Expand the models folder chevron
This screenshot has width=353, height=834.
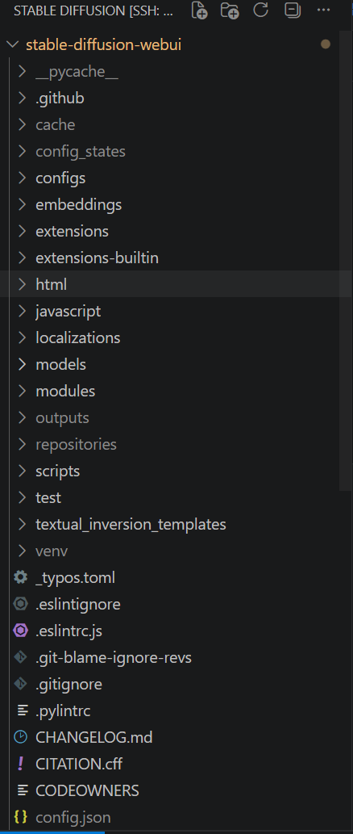22,364
